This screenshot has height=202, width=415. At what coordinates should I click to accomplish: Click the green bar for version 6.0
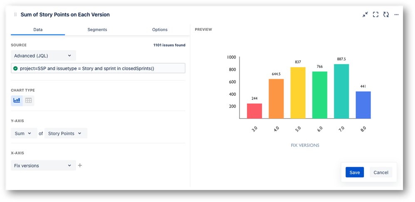320,95
